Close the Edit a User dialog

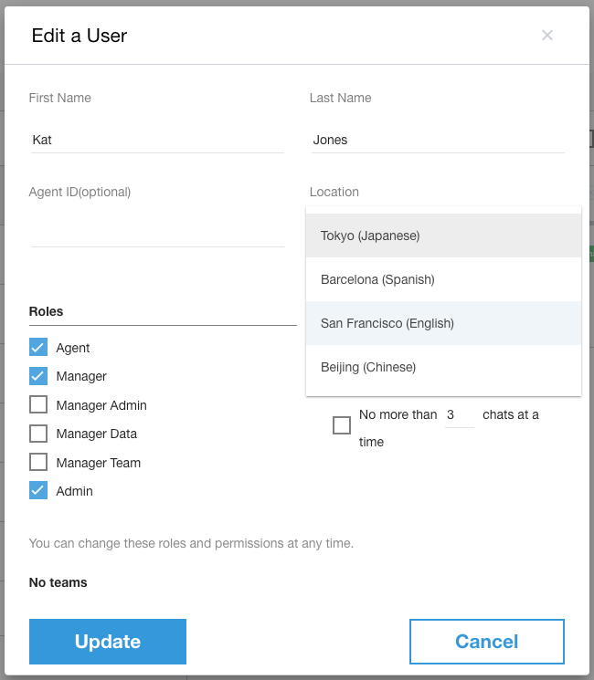(x=547, y=36)
